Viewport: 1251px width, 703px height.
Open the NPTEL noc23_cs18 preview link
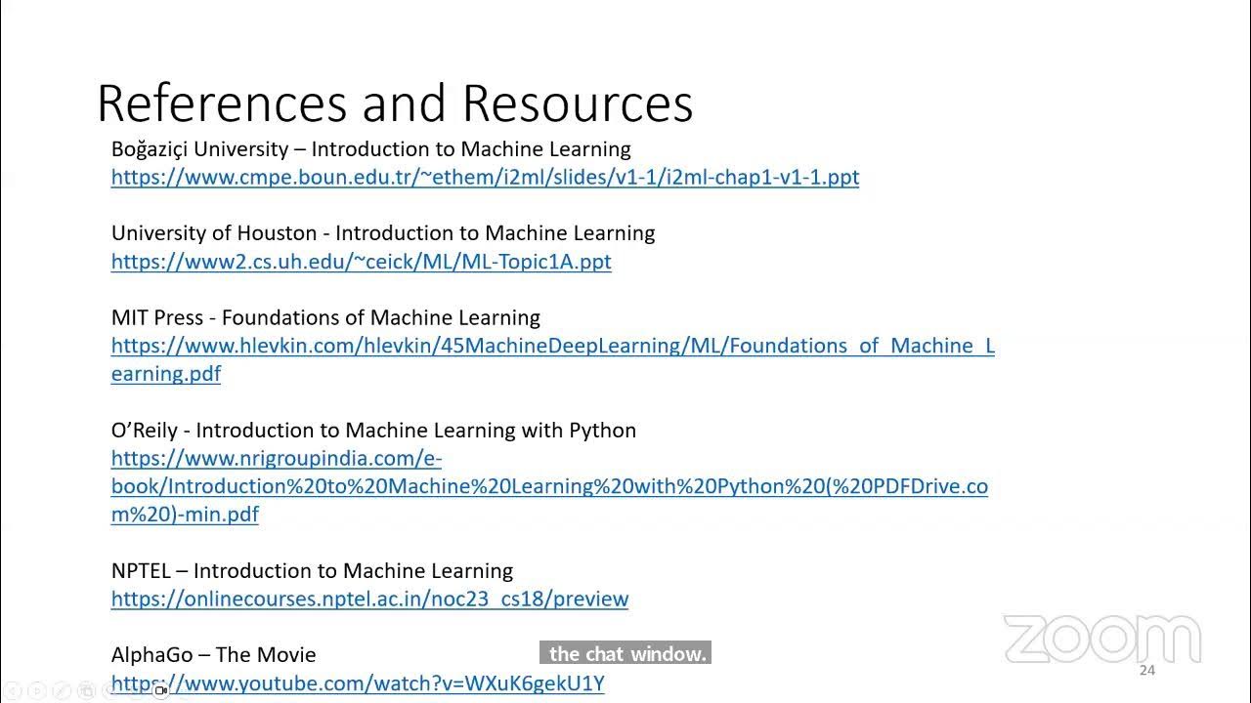point(369,599)
